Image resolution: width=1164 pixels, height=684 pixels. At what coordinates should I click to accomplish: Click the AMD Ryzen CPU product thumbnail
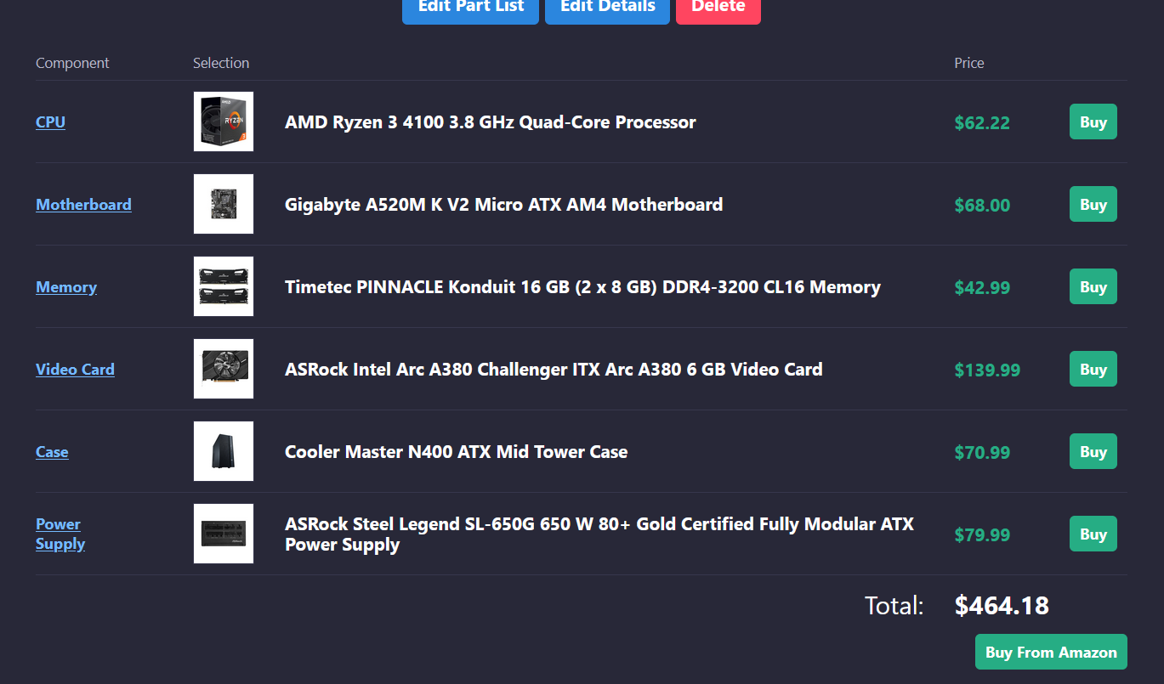pos(223,122)
